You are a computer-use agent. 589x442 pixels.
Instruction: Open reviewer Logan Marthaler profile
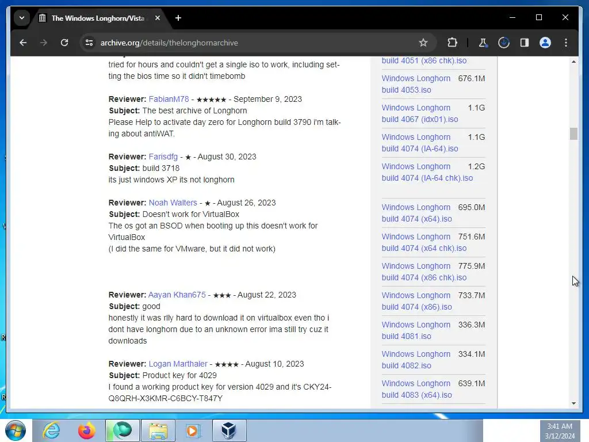click(178, 364)
